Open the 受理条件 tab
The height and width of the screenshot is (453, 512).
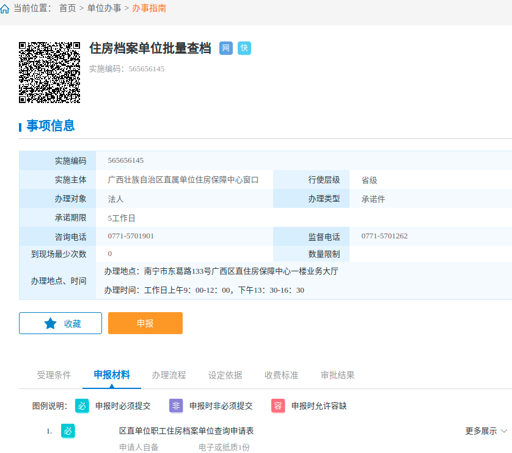[54, 375]
